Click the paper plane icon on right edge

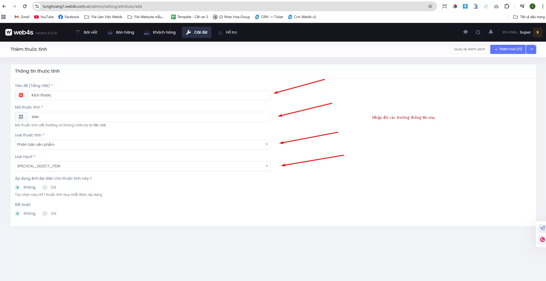click(542, 228)
